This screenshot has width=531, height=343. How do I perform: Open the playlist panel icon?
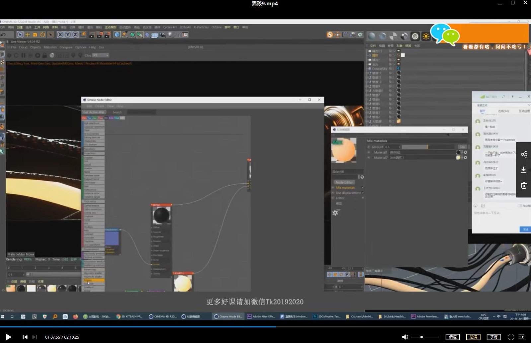coord(521,337)
